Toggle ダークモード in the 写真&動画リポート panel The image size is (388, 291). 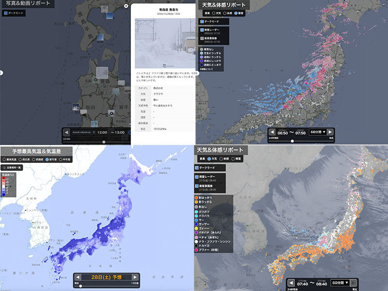pyautogui.click(x=6, y=13)
